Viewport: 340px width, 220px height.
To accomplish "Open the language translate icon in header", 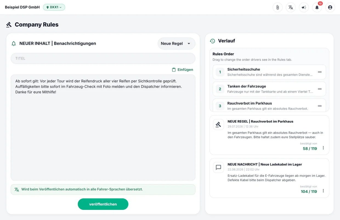I will coord(291,7).
